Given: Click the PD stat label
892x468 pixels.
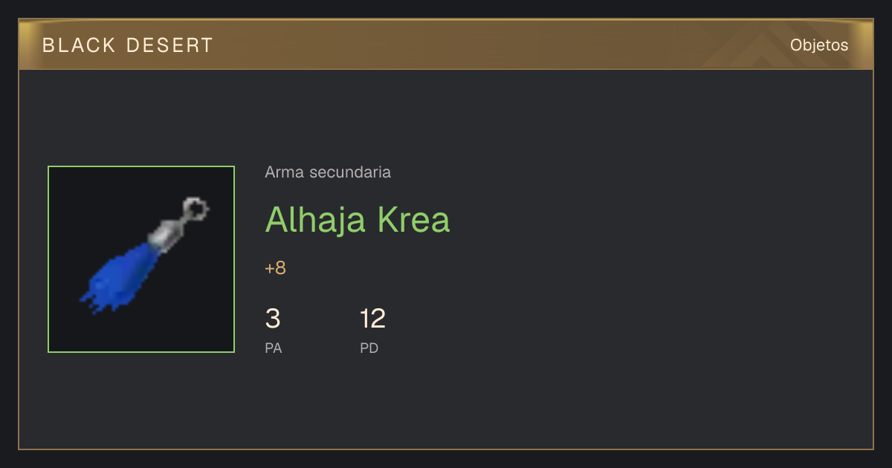Looking at the screenshot, I should click(x=369, y=348).
